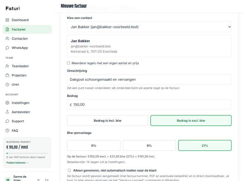Check Alleen genereren, niet automatisch mailen
The image size is (244, 181).
coord(69,170)
